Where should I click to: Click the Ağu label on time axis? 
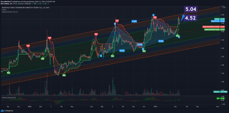[102, 107]
